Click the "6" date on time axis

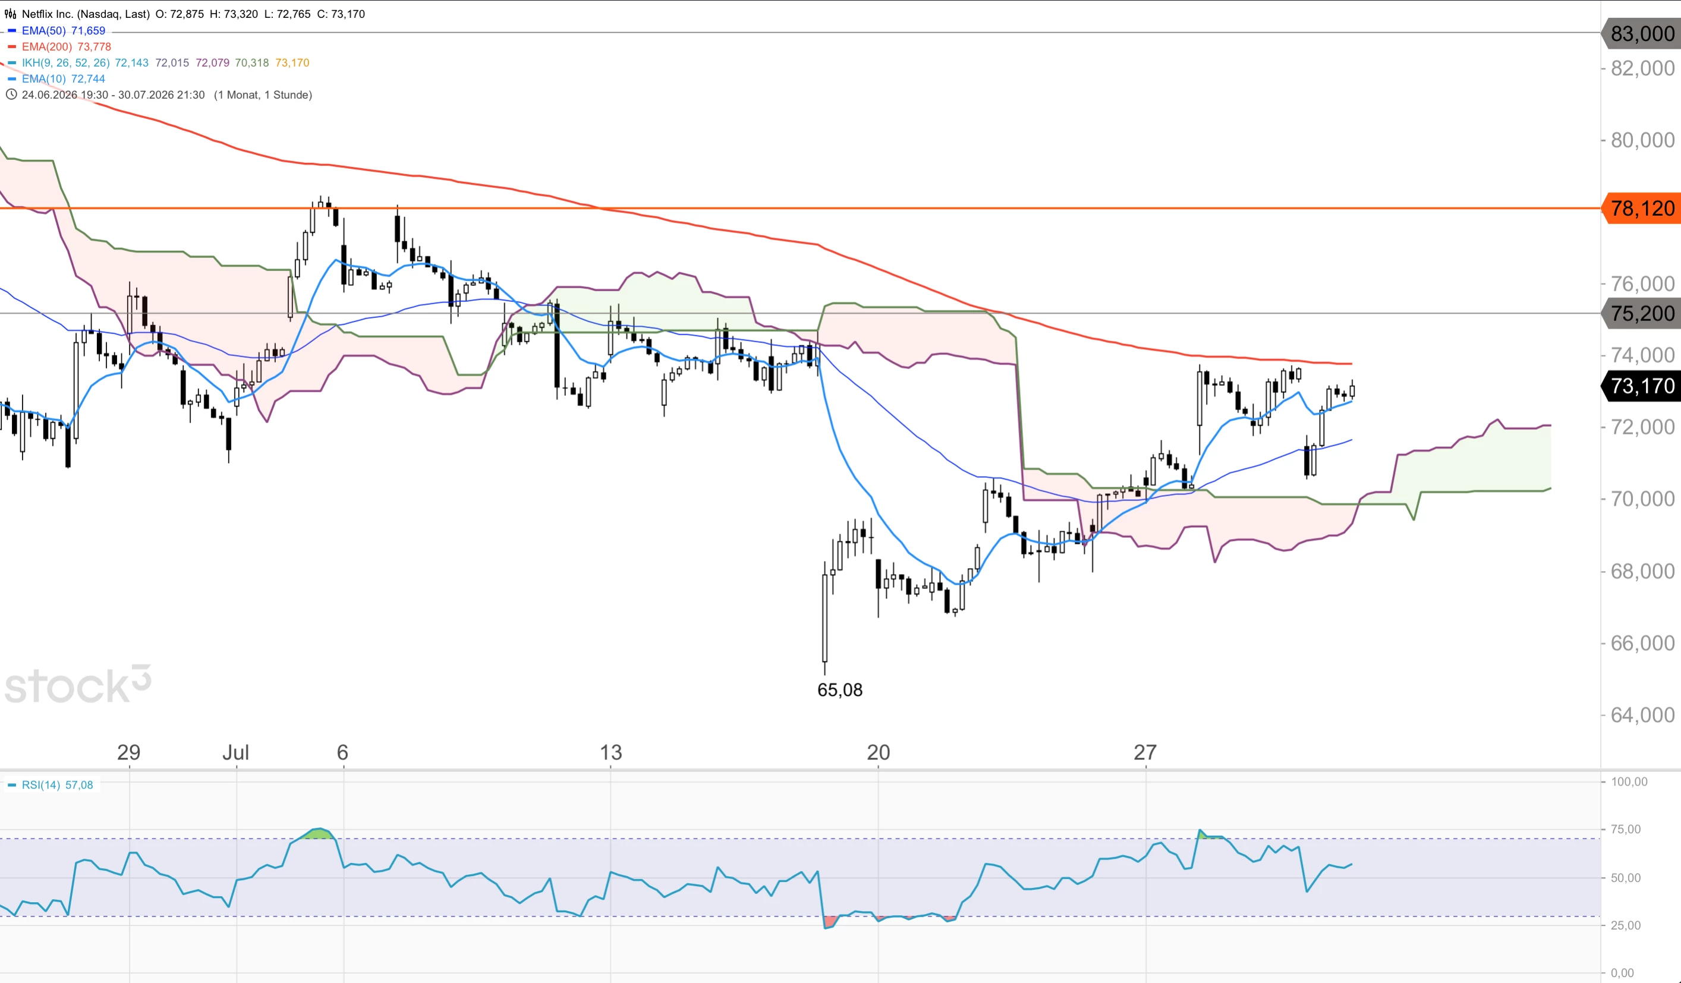tap(343, 752)
